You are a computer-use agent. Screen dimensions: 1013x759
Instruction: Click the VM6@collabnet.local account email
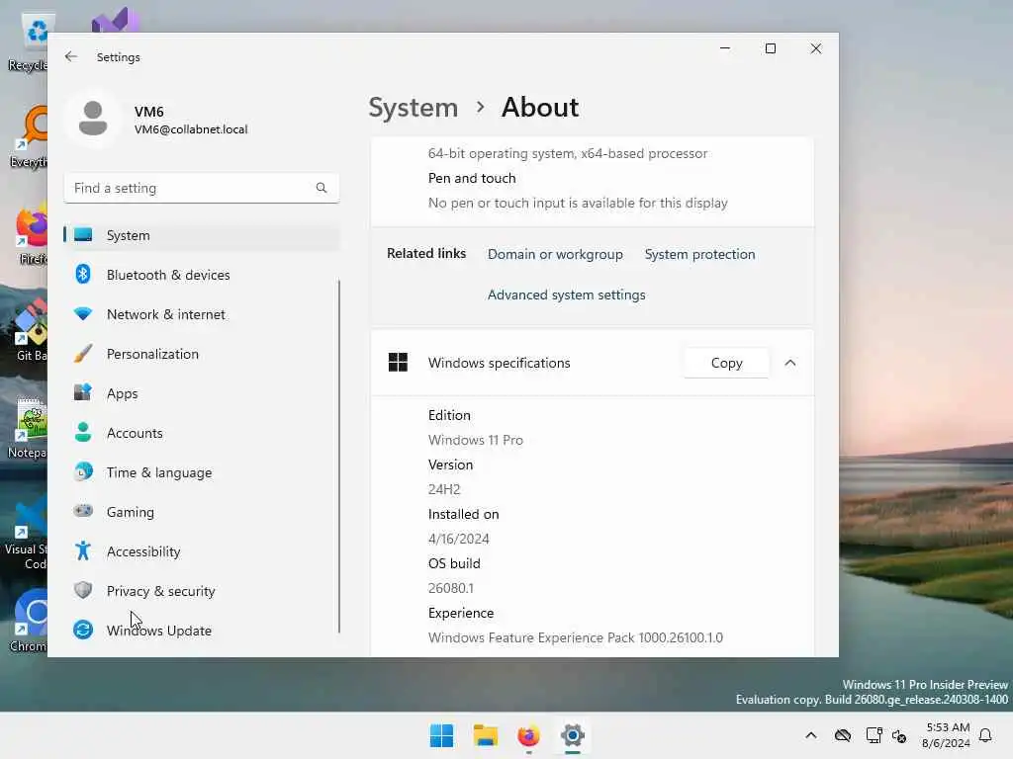(x=191, y=129)
